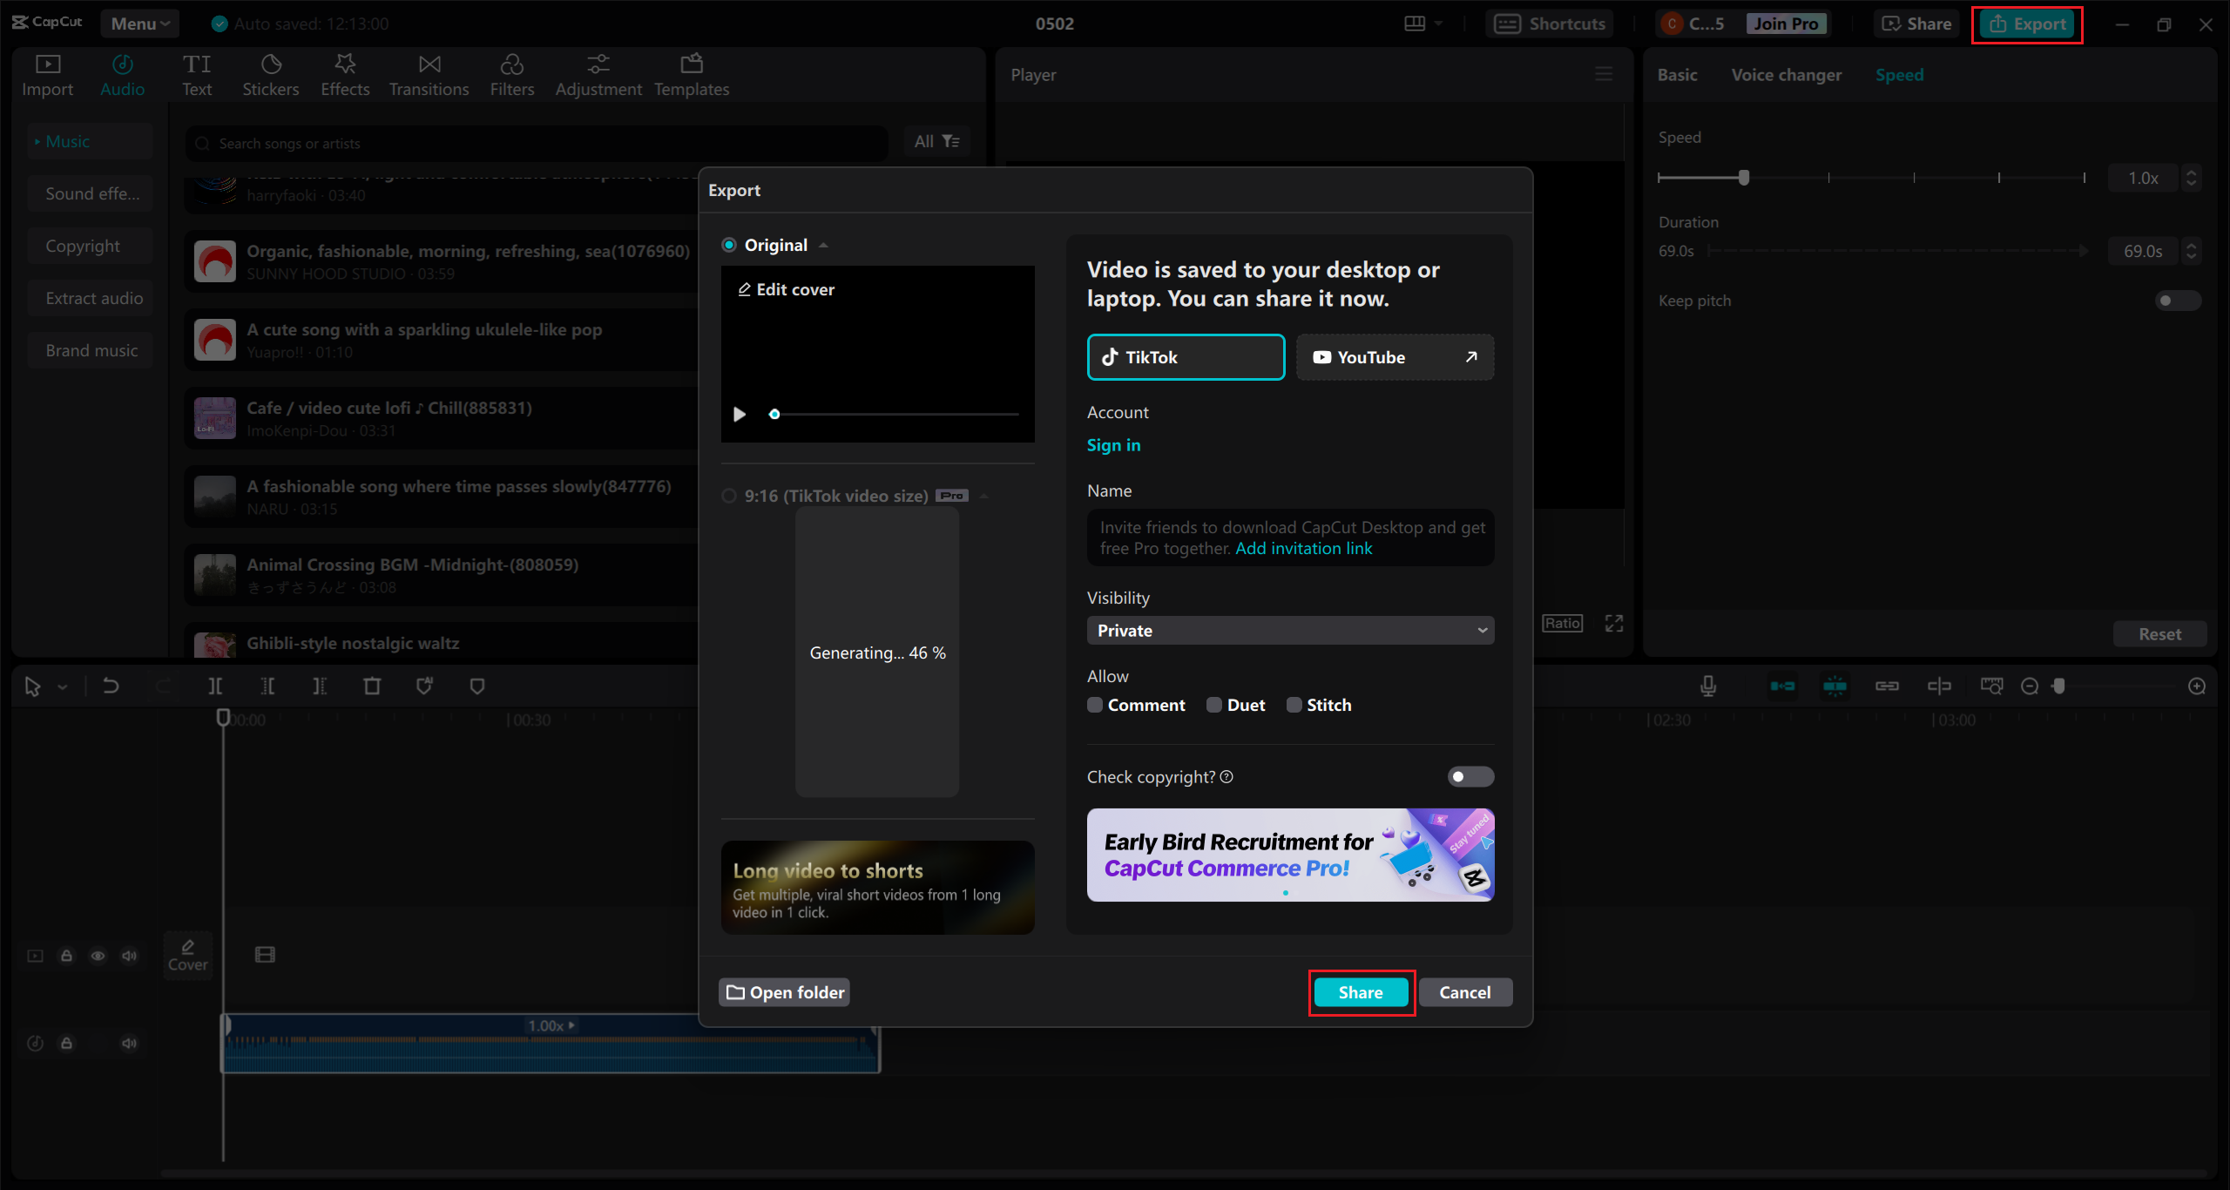This screenshot has width=2230, height=1190.
Task: Click the record voiceover microphone icon
Action: pos(1708,686)
